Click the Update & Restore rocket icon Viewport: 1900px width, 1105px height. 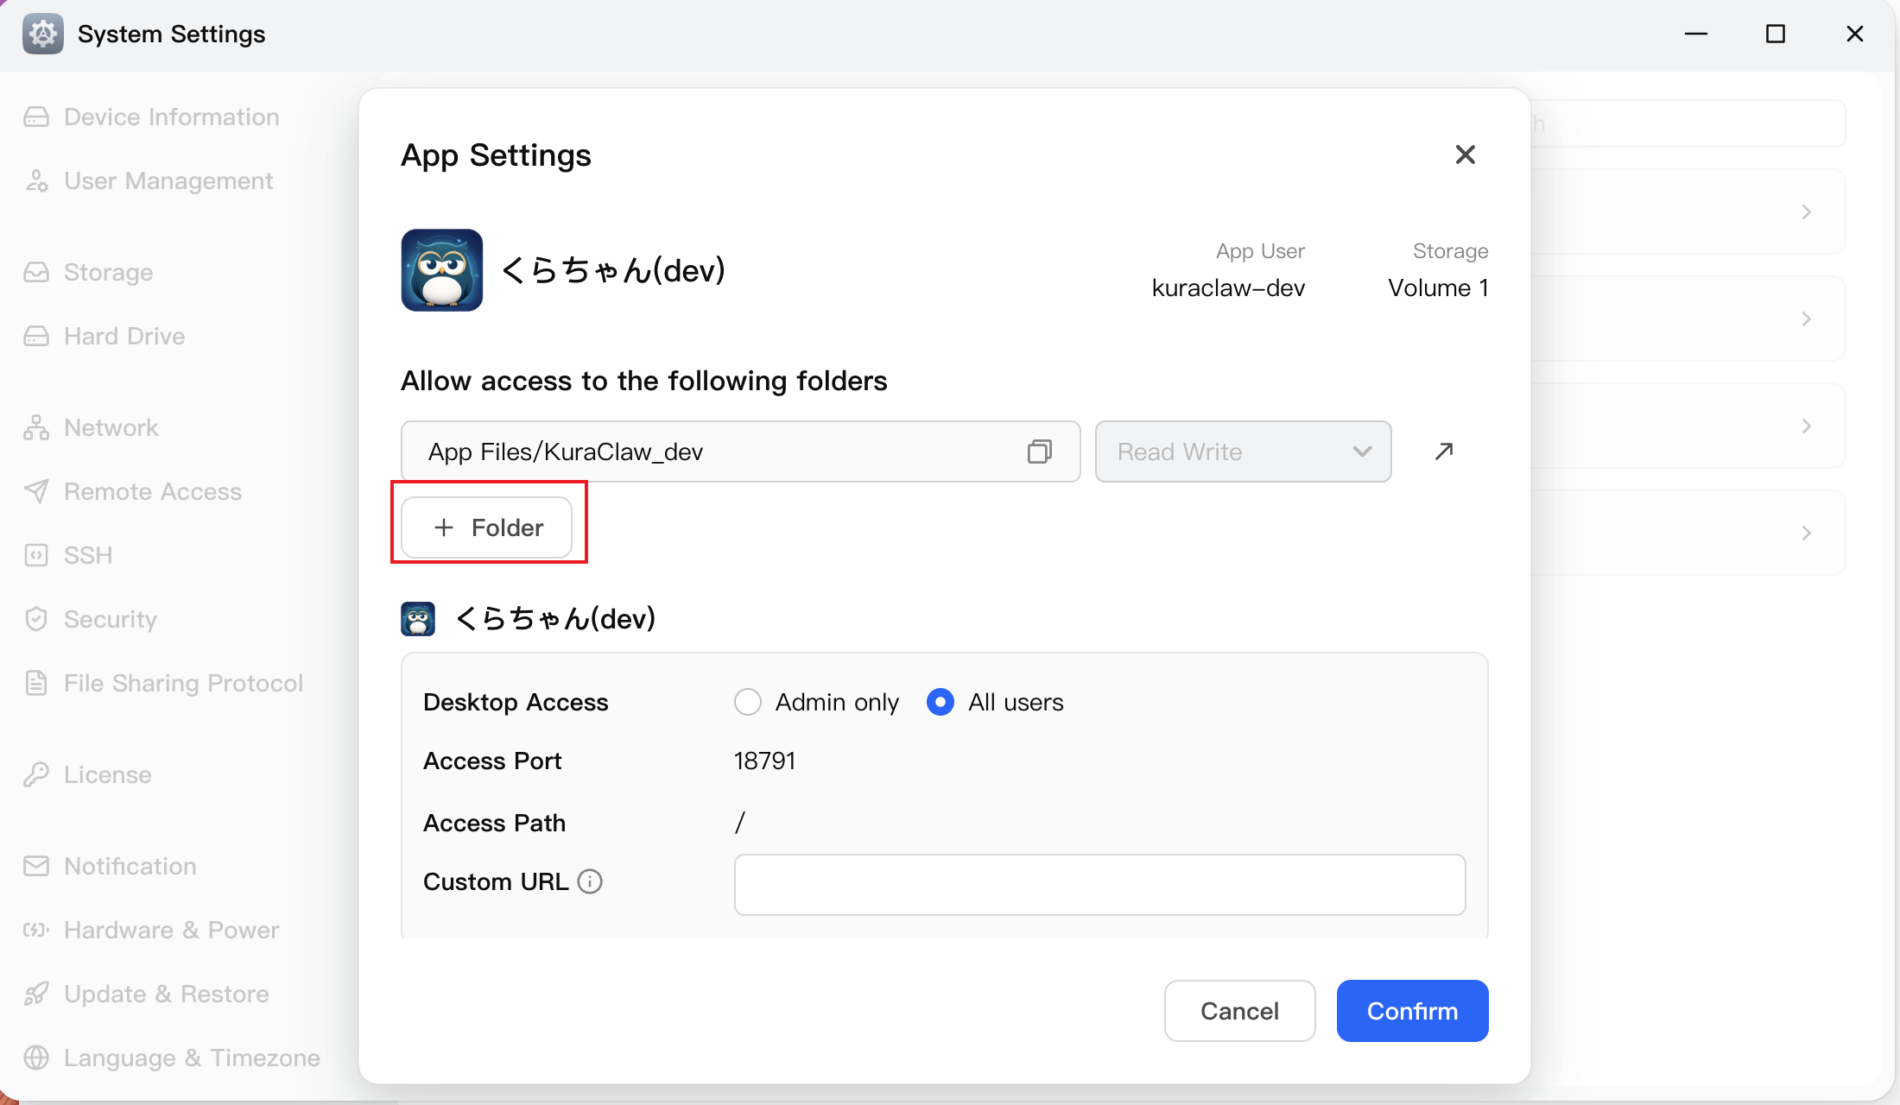[x=36, y=994]
